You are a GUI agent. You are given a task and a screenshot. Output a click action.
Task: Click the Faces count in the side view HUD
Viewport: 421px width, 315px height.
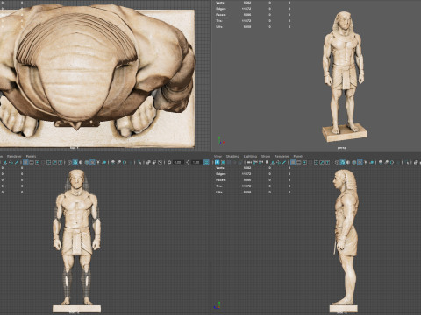tap(247, 180)
